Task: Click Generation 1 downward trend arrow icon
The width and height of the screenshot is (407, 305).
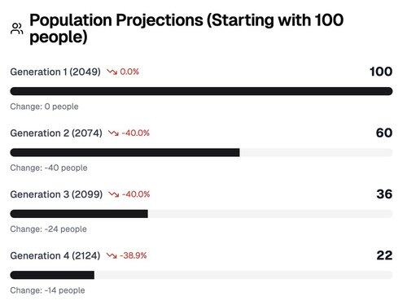Action: pyautogui.click(x=112, y=72)
